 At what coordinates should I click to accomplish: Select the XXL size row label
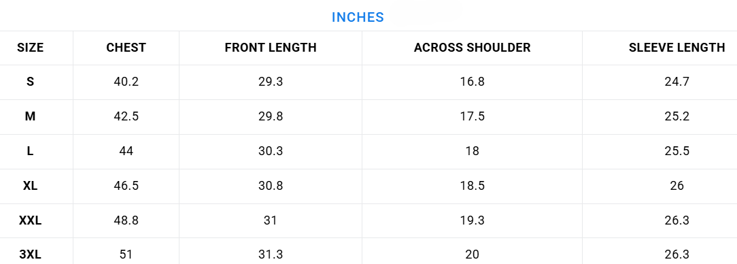point(30,220)
